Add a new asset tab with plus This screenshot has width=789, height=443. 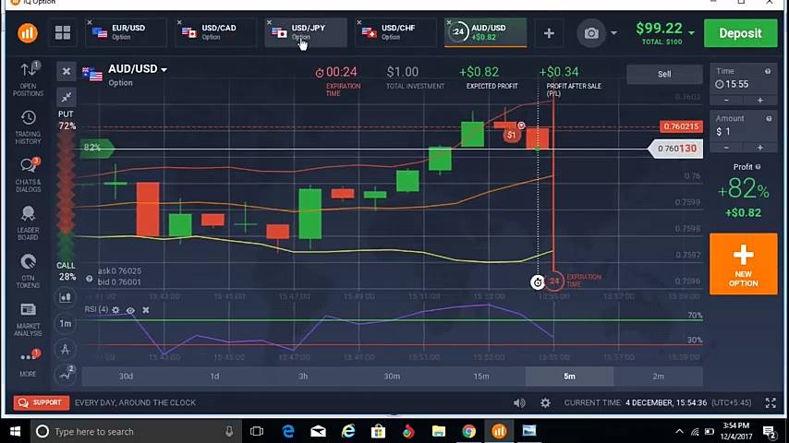click(x=549, y=33)
